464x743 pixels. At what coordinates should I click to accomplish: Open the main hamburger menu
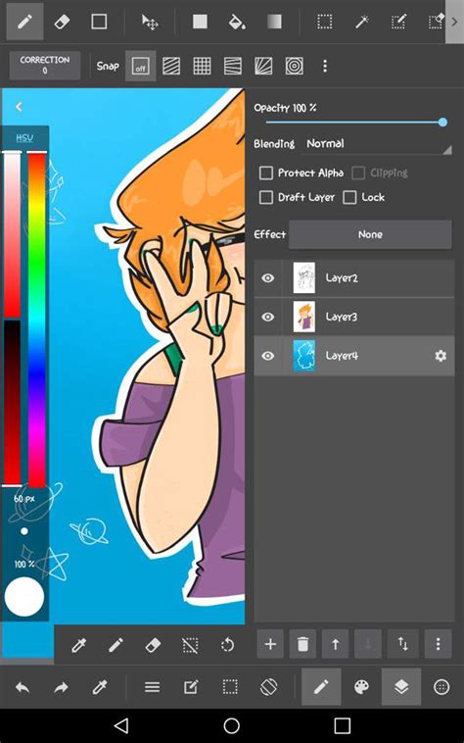152,687
